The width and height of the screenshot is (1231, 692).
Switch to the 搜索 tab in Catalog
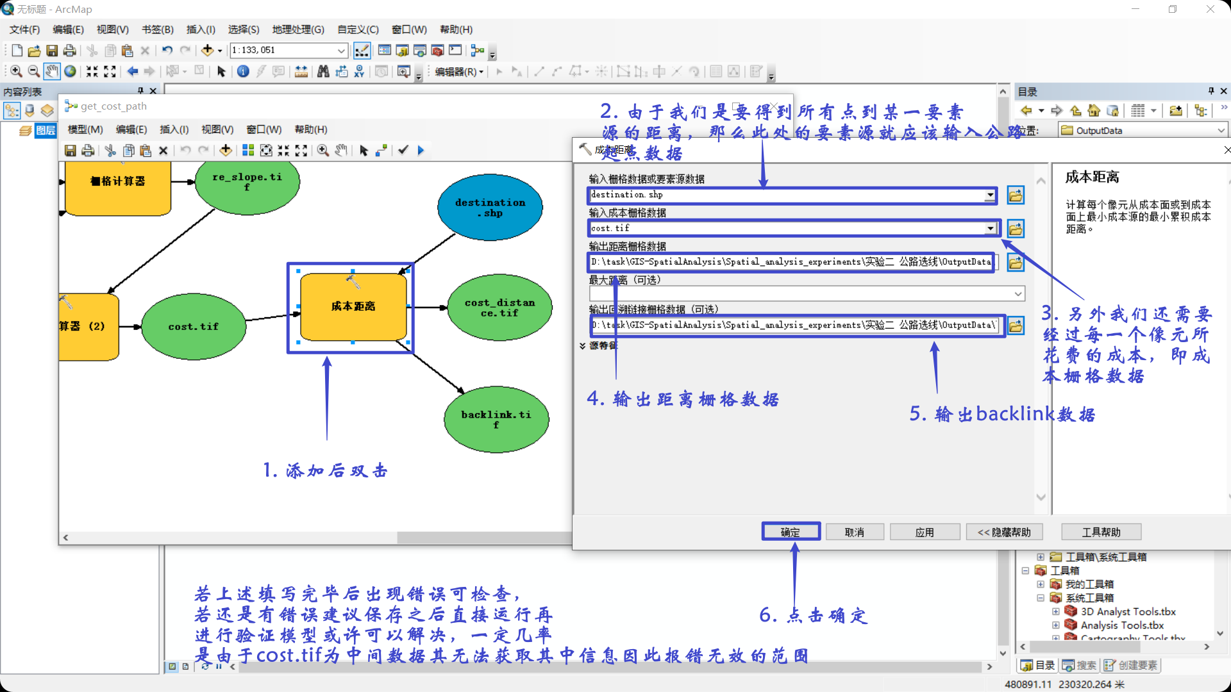pyautogui.click(x=1079, y=665)
